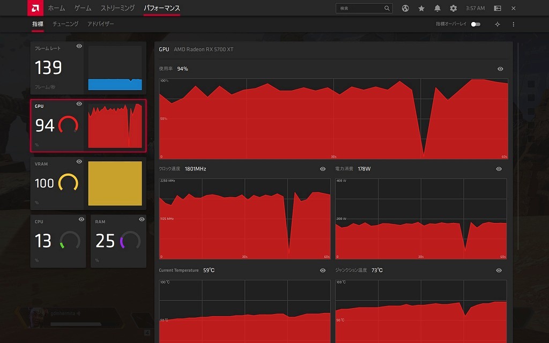This screenshot has width=549, height=343.
Task: Open the three-dot more options menu
Action: (514, 24)
